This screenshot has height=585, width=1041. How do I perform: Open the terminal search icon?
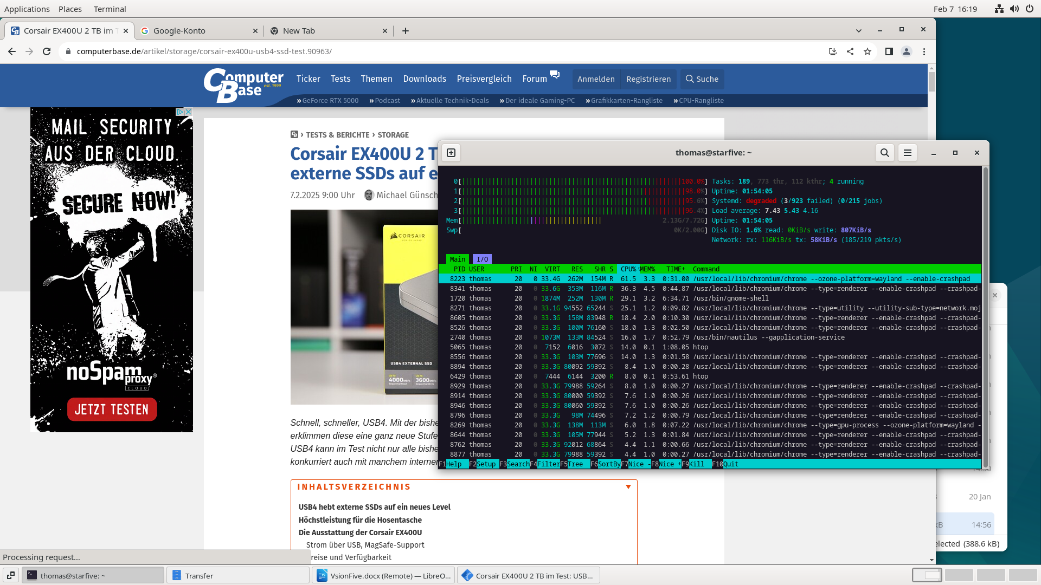click(884, 153)
